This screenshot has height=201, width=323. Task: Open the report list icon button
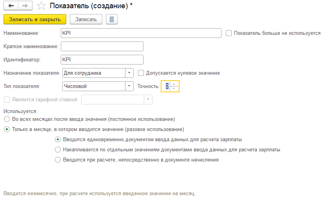[x=112, y=19]
